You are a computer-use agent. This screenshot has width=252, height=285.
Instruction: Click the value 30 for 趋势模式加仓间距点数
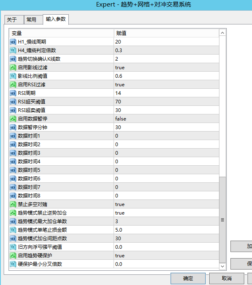tap(118, 239)
